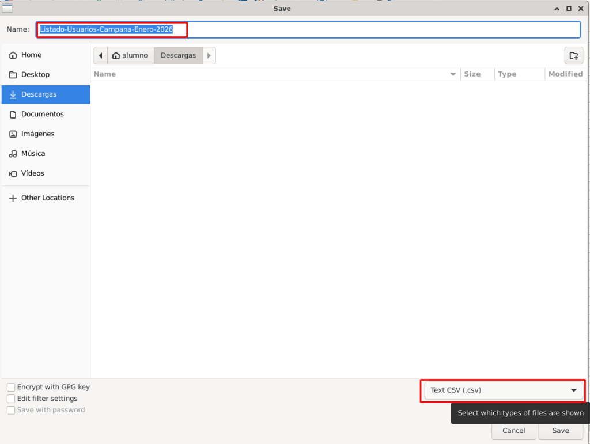
Task: Click the forward arrow in path bar
Action: pyautogui.click(x=209, y=56)
